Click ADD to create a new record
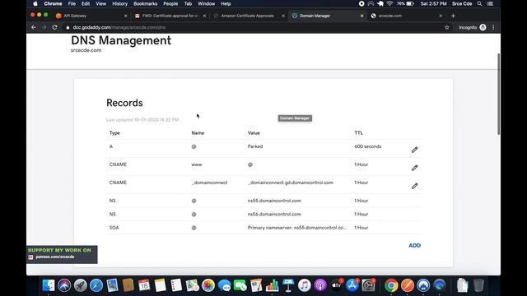Image resolution: width=527 pixels, height=296 pixels. tap(414, 245)
